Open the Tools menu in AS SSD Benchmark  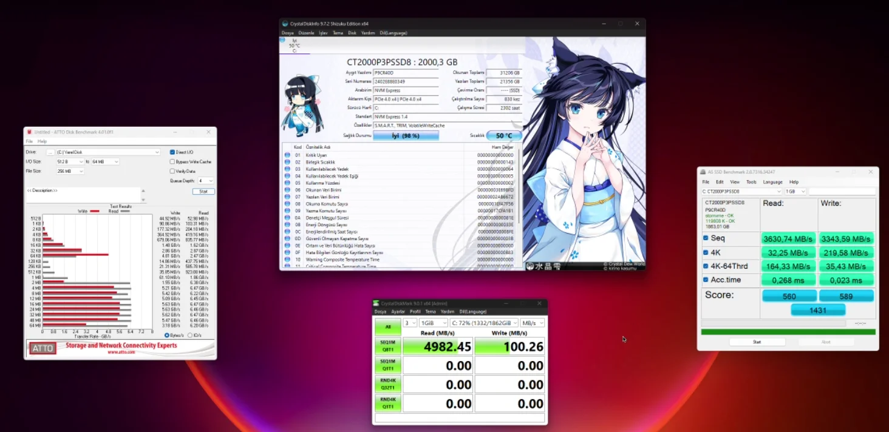coord(751,182)
